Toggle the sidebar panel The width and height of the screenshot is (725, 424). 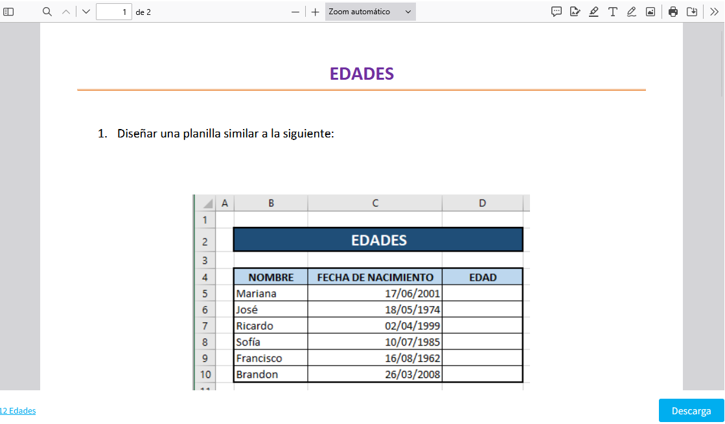[x=9, y=12]
